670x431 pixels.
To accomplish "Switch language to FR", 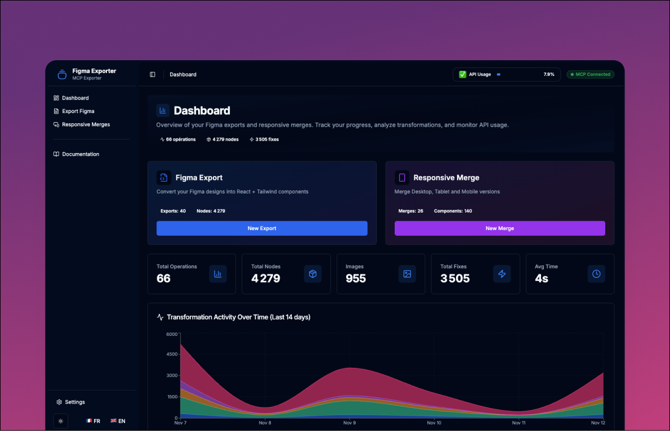I will (x=93, y=421).
